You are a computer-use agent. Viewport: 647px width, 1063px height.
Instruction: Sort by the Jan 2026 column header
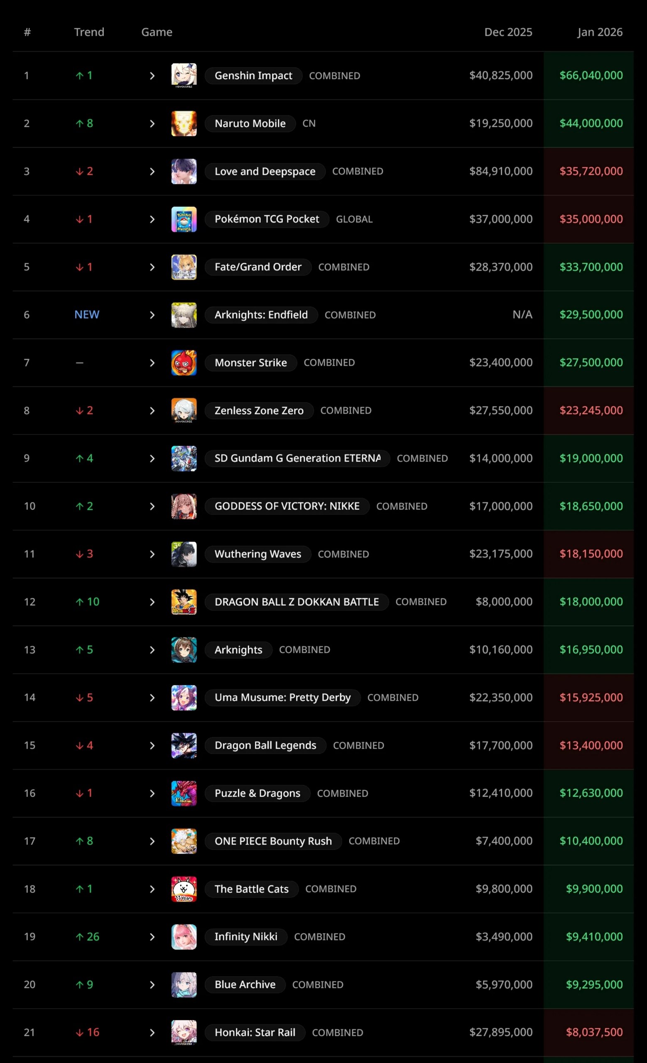click(x=600, y=32)
